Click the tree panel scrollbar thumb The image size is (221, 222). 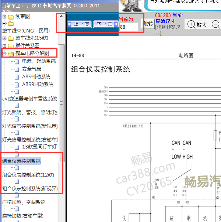tap(61, 103)
